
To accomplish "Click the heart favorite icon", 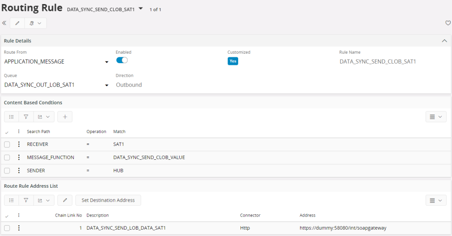I will [x=448, y=23].
